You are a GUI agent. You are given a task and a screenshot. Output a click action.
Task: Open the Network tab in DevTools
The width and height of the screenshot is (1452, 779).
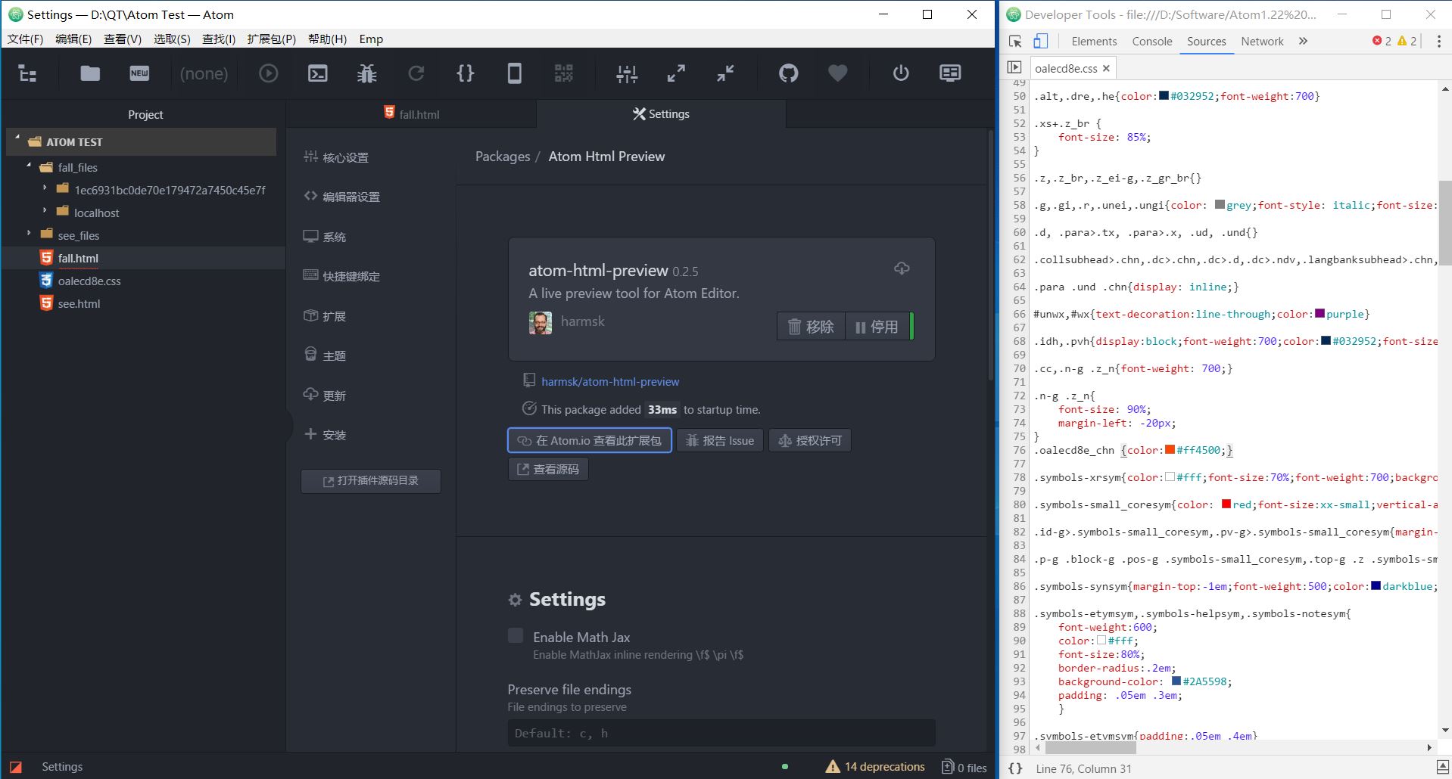tap(1262, 42)
